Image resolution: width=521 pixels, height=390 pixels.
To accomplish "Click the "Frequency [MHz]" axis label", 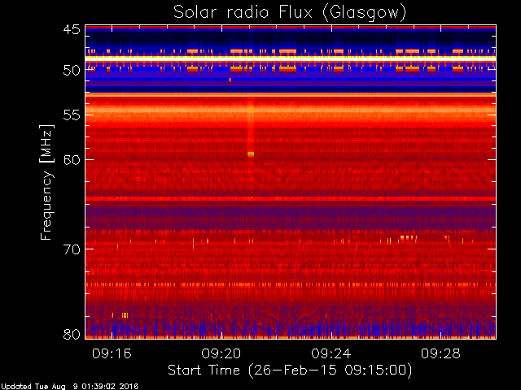I will pos(47,182).
